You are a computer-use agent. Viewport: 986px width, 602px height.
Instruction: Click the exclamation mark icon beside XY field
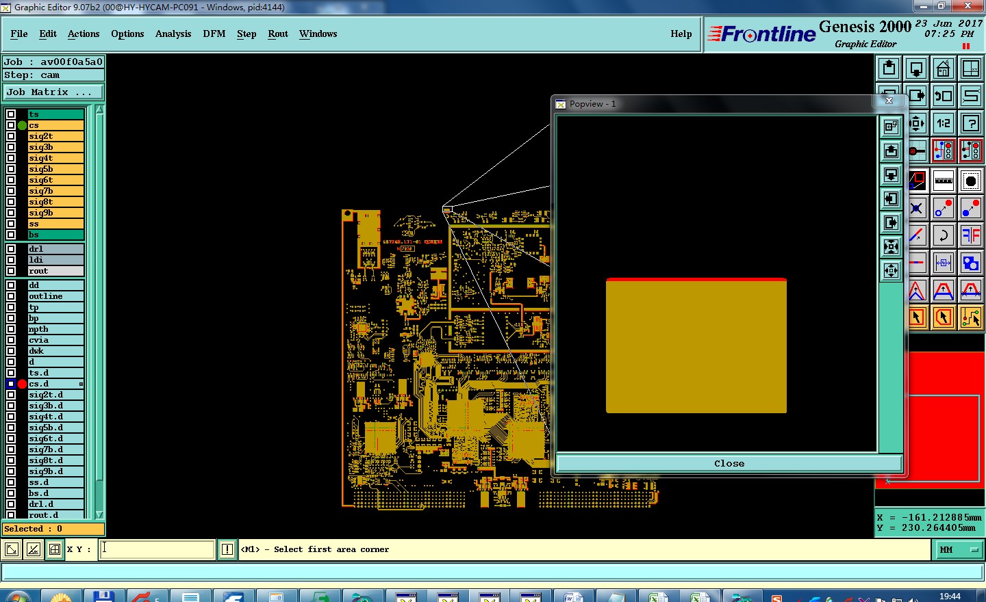(227, 549)
